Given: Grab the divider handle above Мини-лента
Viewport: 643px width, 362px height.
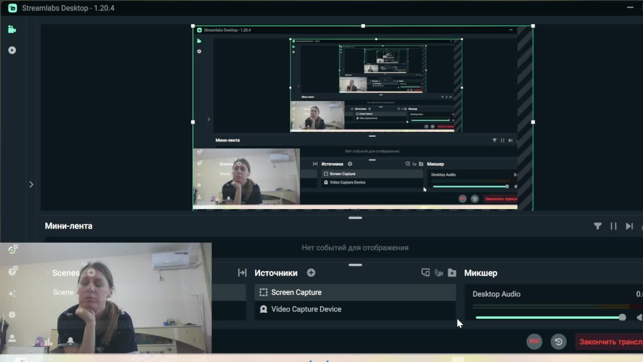Looking at the screenshot, I should pos(355,218).
